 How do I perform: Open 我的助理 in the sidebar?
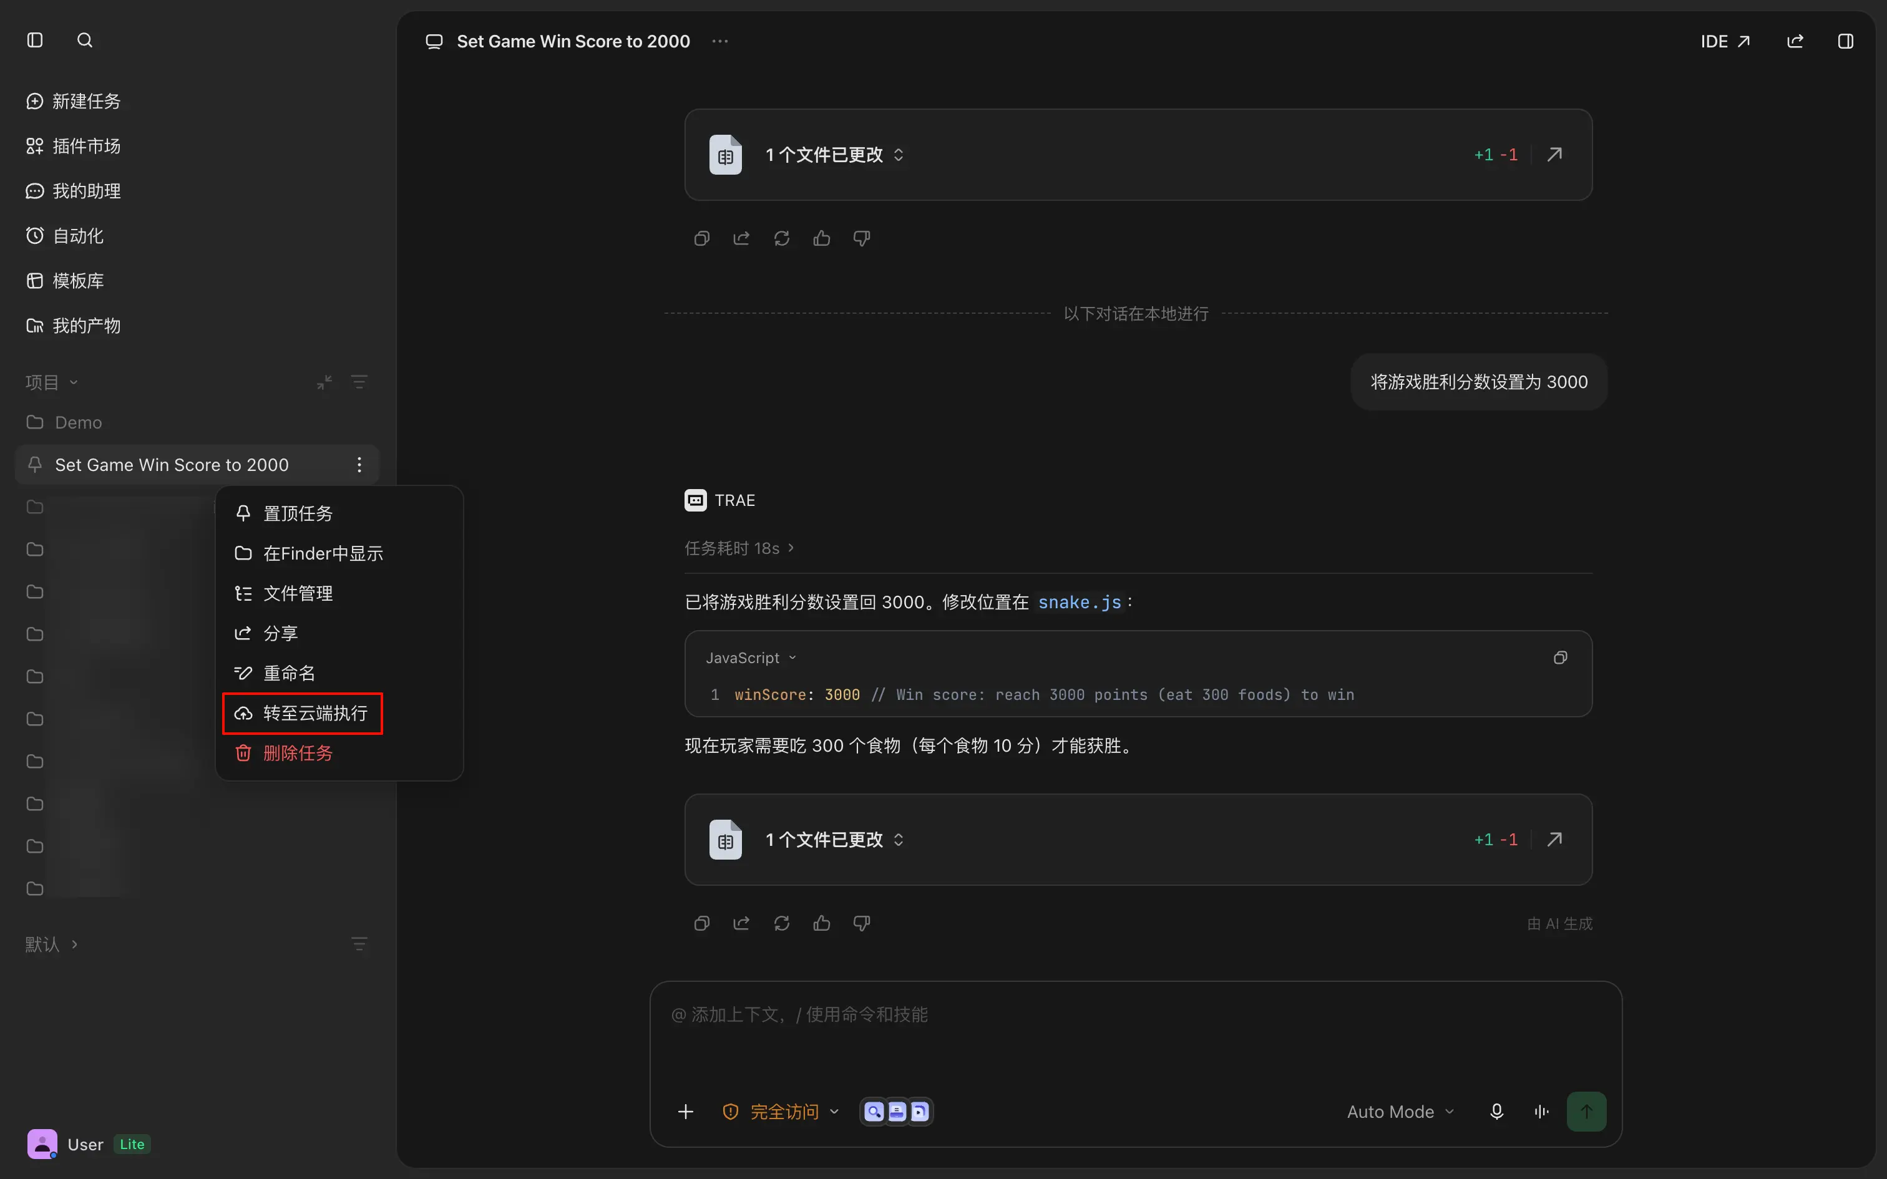(x=73, y=191)
